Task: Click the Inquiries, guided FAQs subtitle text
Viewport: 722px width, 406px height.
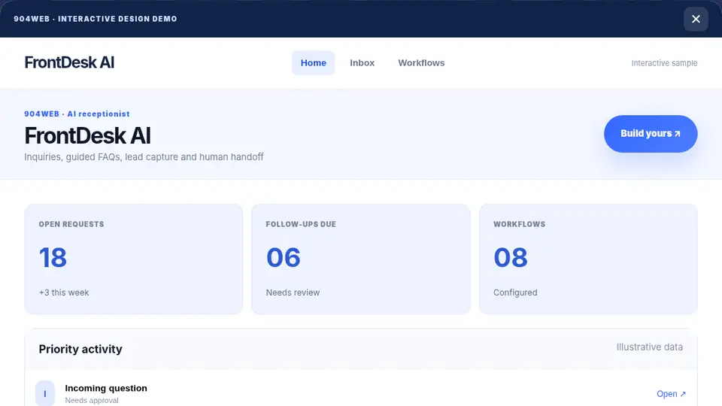Action: tap(144, 157)
